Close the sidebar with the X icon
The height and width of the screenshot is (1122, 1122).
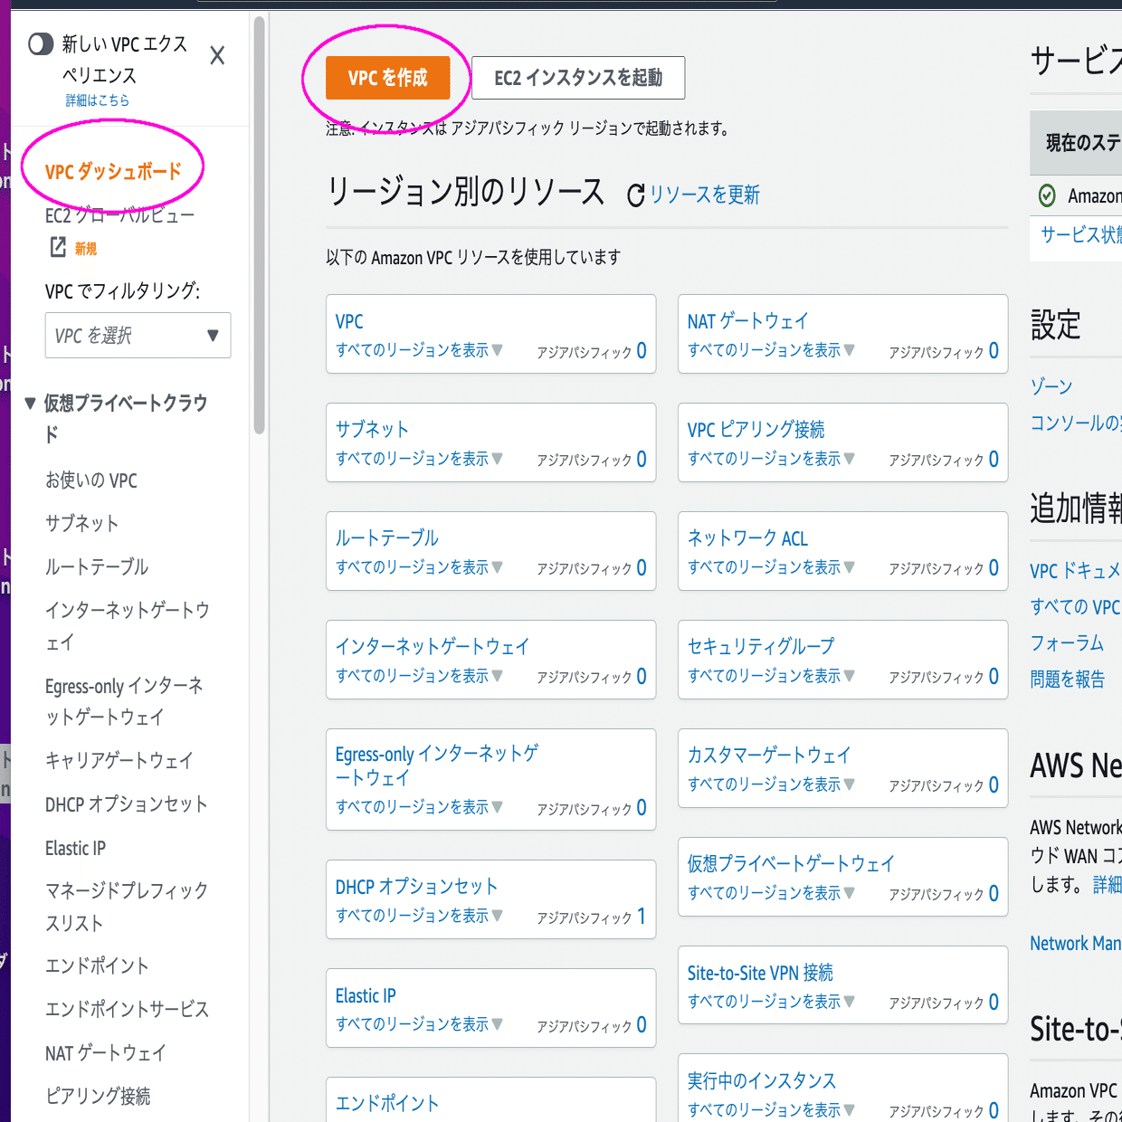tap(217, 56)
